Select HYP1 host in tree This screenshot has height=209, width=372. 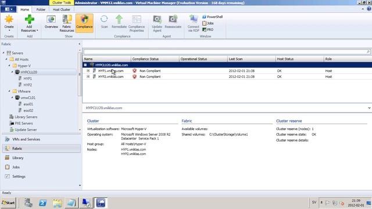tap(27, 78)
